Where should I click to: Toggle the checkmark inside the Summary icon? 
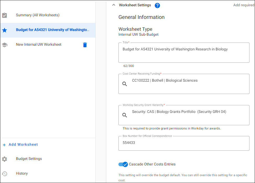pos(4,15)
